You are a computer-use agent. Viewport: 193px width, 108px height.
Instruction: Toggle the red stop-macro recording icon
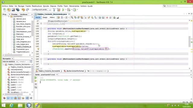click(x=107, y=17)
